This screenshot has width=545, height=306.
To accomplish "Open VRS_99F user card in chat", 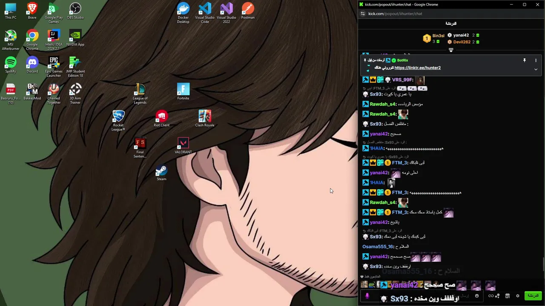I will 402,80.
